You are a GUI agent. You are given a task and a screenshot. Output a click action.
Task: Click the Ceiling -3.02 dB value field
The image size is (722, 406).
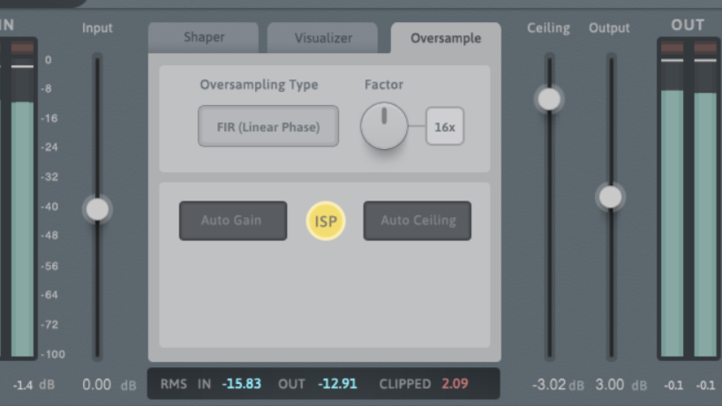[x=549, y=385]
